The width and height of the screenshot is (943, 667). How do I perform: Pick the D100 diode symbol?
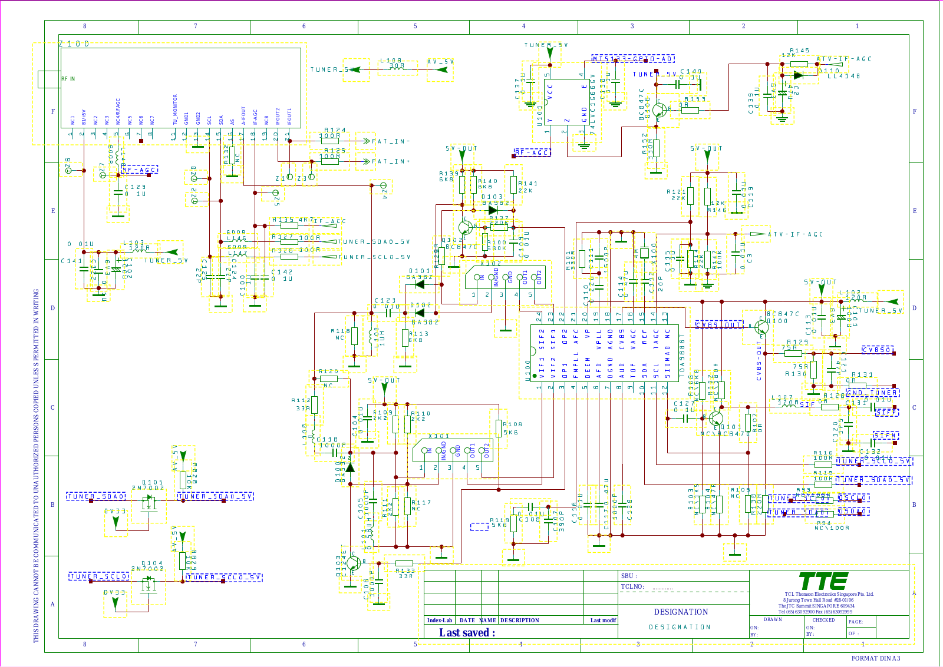(x=350, y=467)
